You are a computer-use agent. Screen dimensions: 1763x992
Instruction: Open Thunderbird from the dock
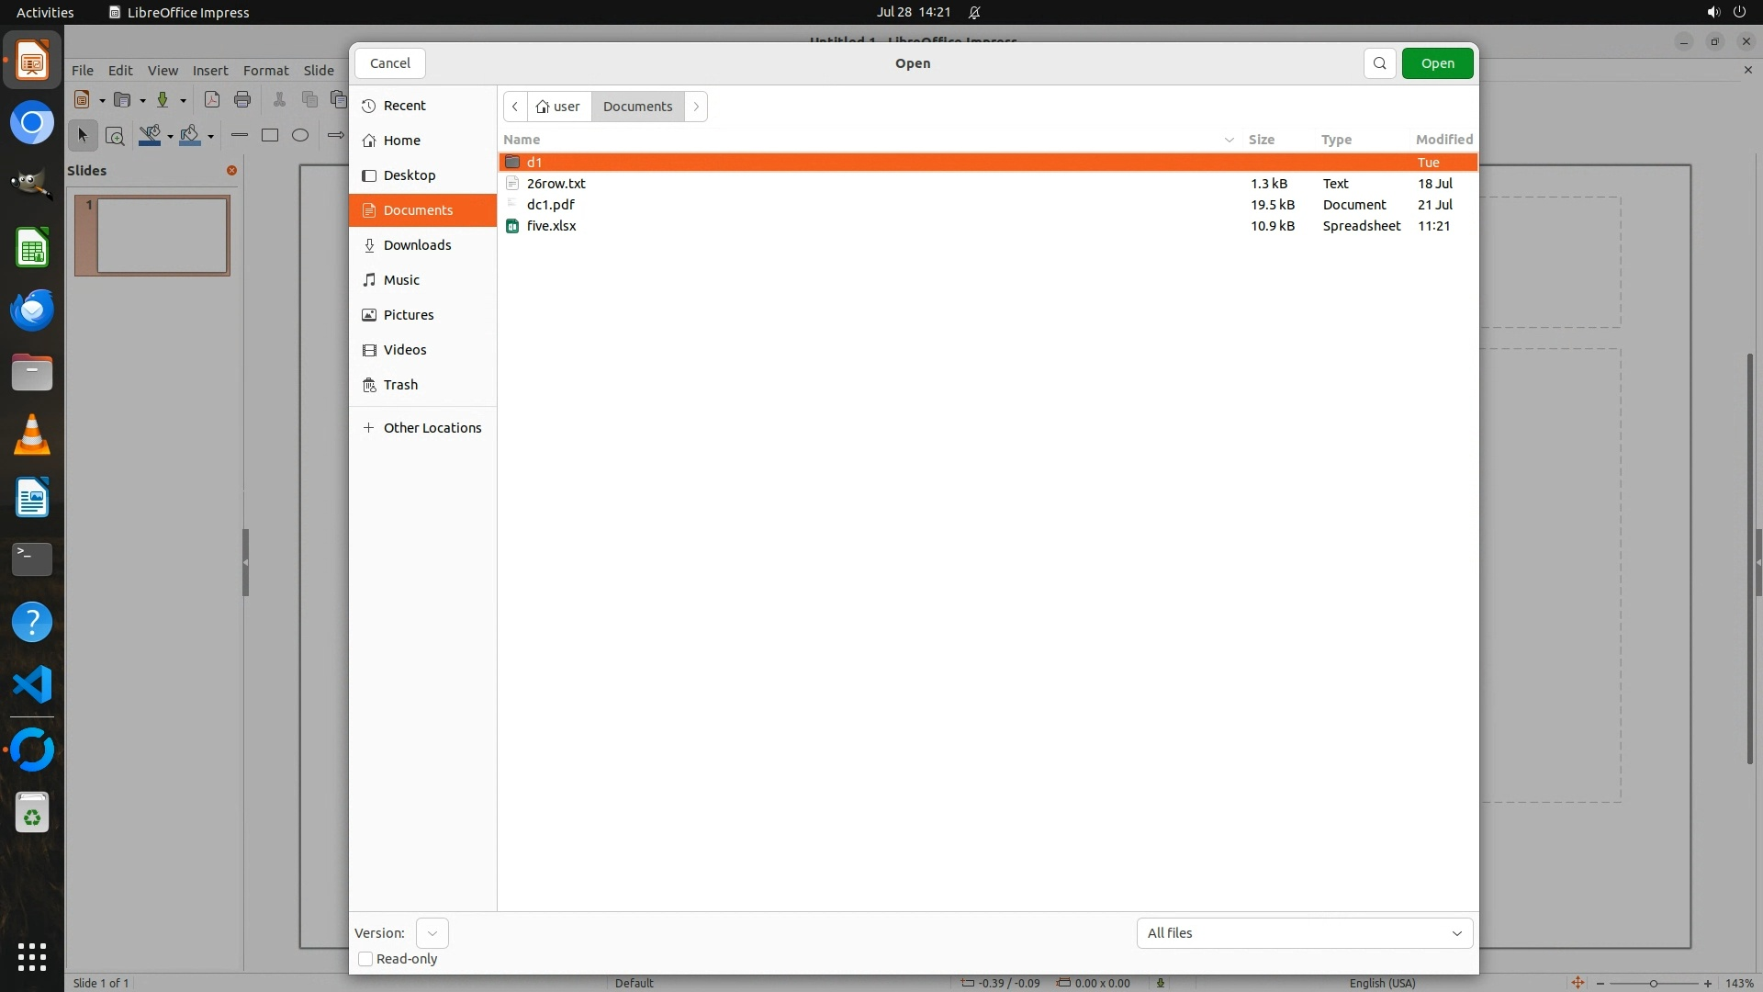tap(32, 310)
